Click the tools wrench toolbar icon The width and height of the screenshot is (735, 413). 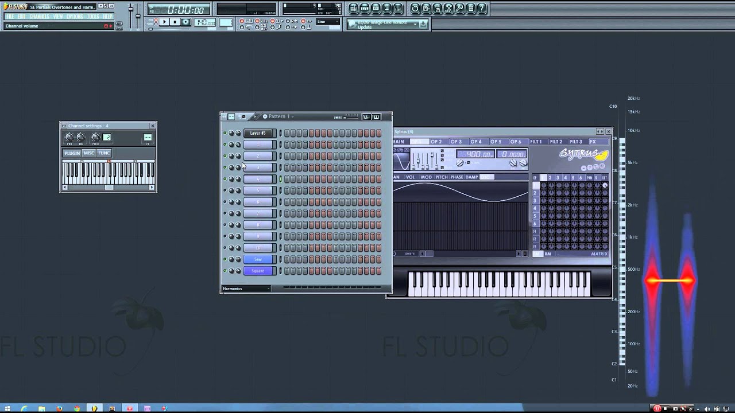459,9
